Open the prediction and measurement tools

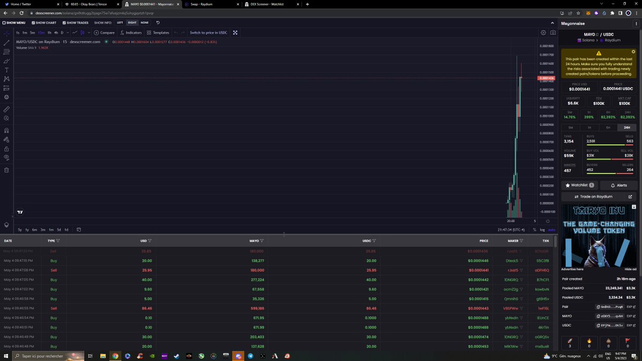[6, 88]
